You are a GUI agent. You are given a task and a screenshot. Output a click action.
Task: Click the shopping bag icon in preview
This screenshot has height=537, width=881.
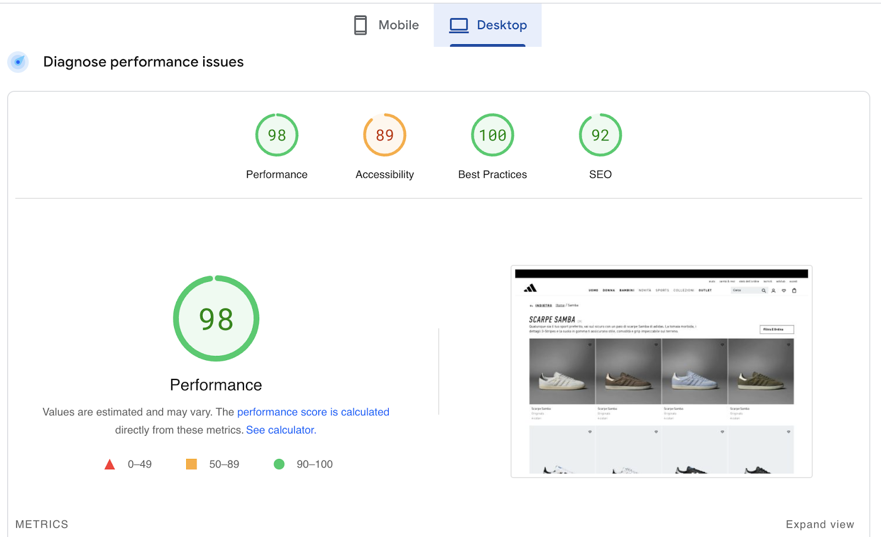(794, 290)
